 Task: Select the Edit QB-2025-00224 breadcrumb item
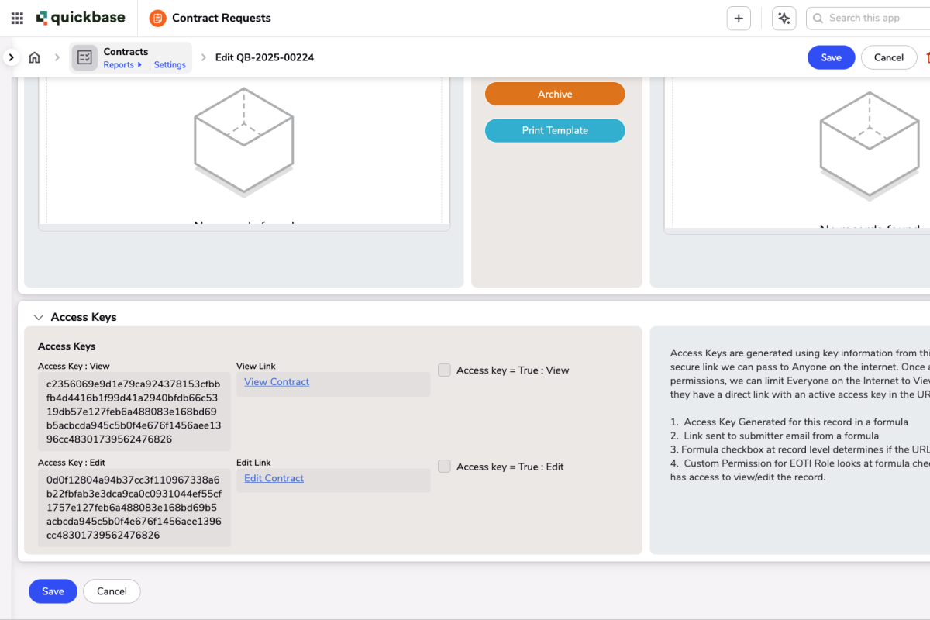click(264, 57)
